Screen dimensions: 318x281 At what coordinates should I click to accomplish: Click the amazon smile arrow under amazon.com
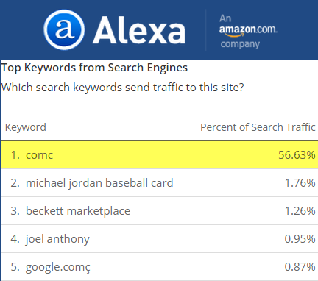click(x=235, y=35)
